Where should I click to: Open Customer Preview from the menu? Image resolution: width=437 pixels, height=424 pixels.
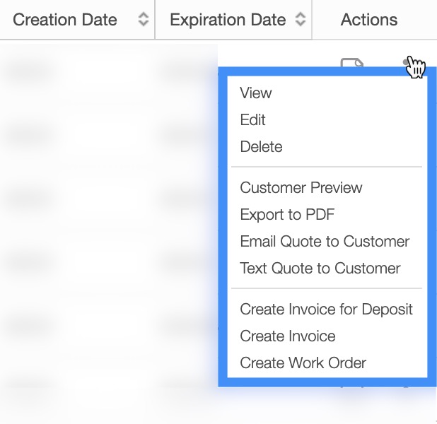(301, 187)
